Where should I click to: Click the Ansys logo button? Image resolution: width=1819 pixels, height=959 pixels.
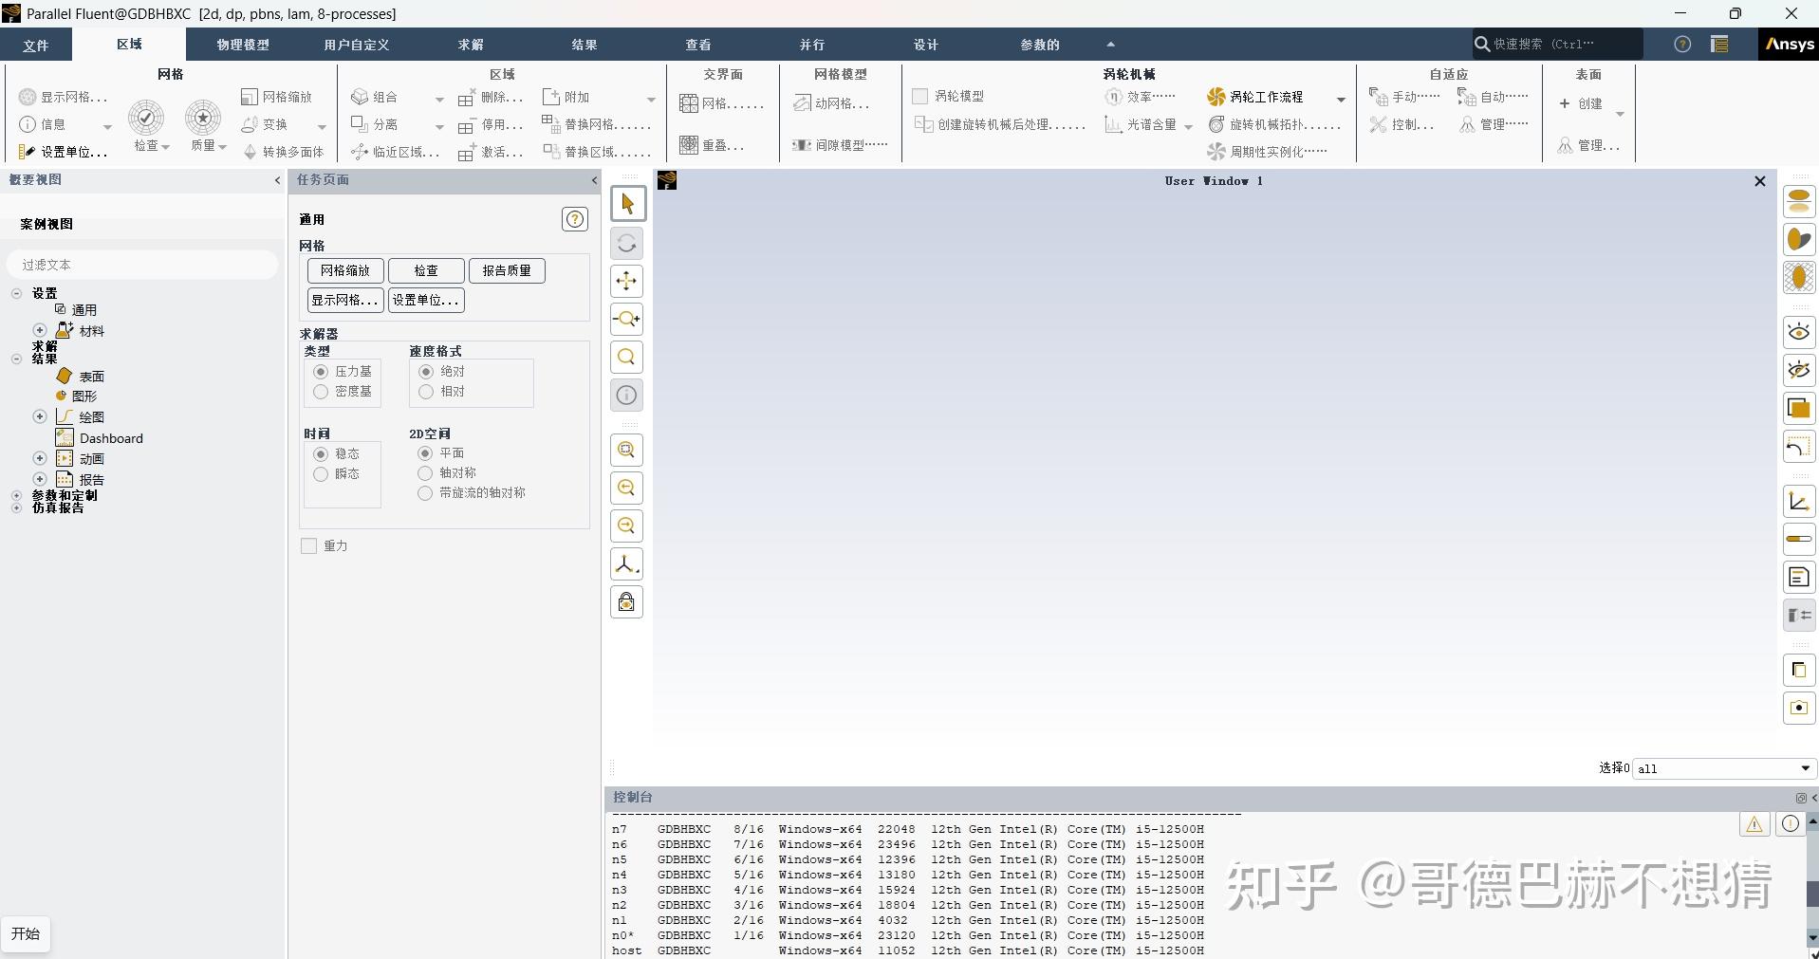tap(1789, 45)
